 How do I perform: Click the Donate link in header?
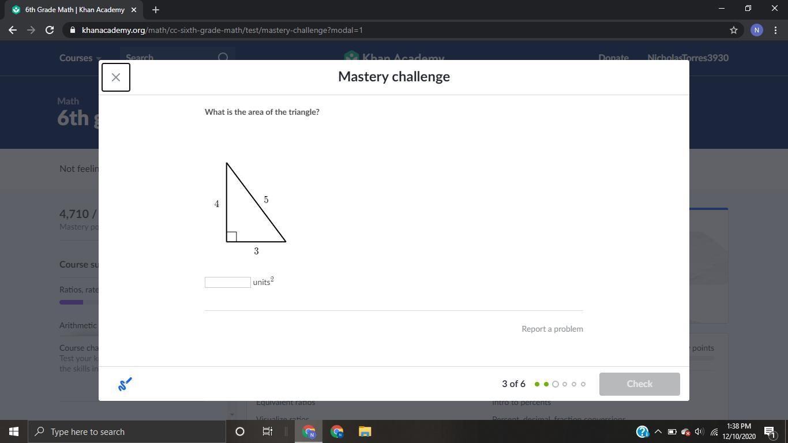(x=613, y=58)
